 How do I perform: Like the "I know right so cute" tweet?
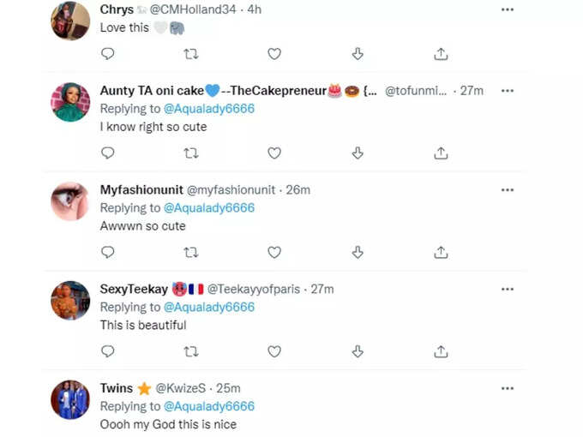pos(274,153)
